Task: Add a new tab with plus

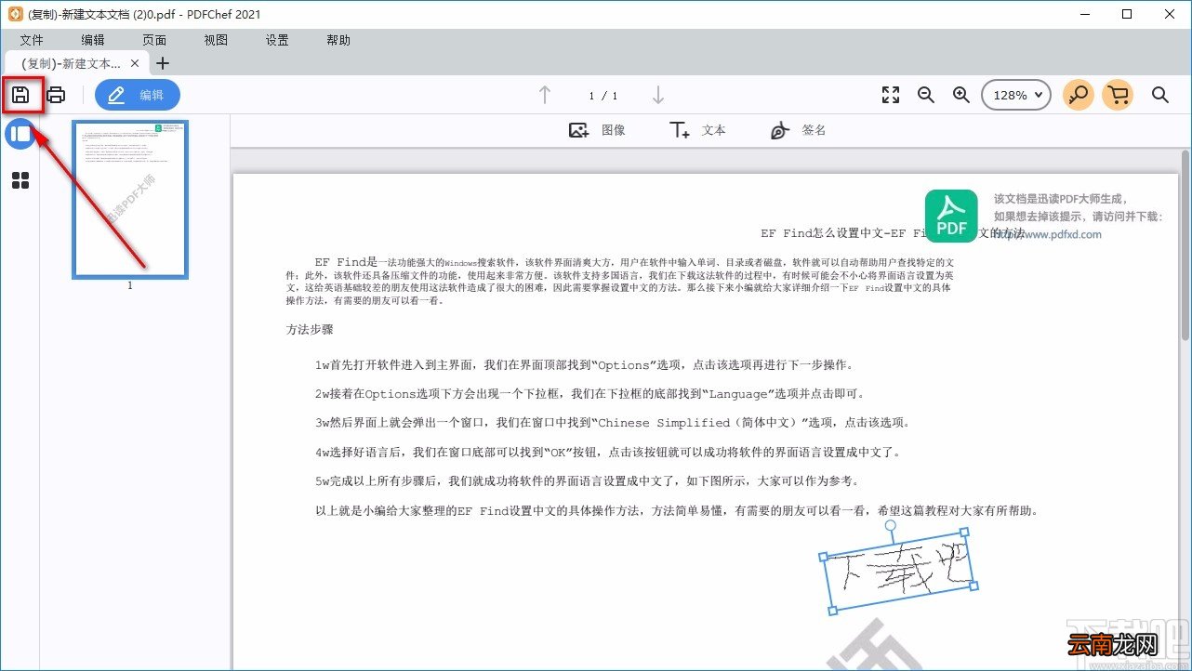Action: pyautogui.click(x=163, y=63)
